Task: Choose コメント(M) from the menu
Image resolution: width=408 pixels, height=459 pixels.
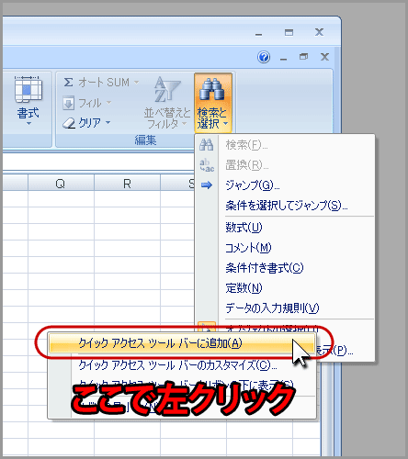Action: 285,248
